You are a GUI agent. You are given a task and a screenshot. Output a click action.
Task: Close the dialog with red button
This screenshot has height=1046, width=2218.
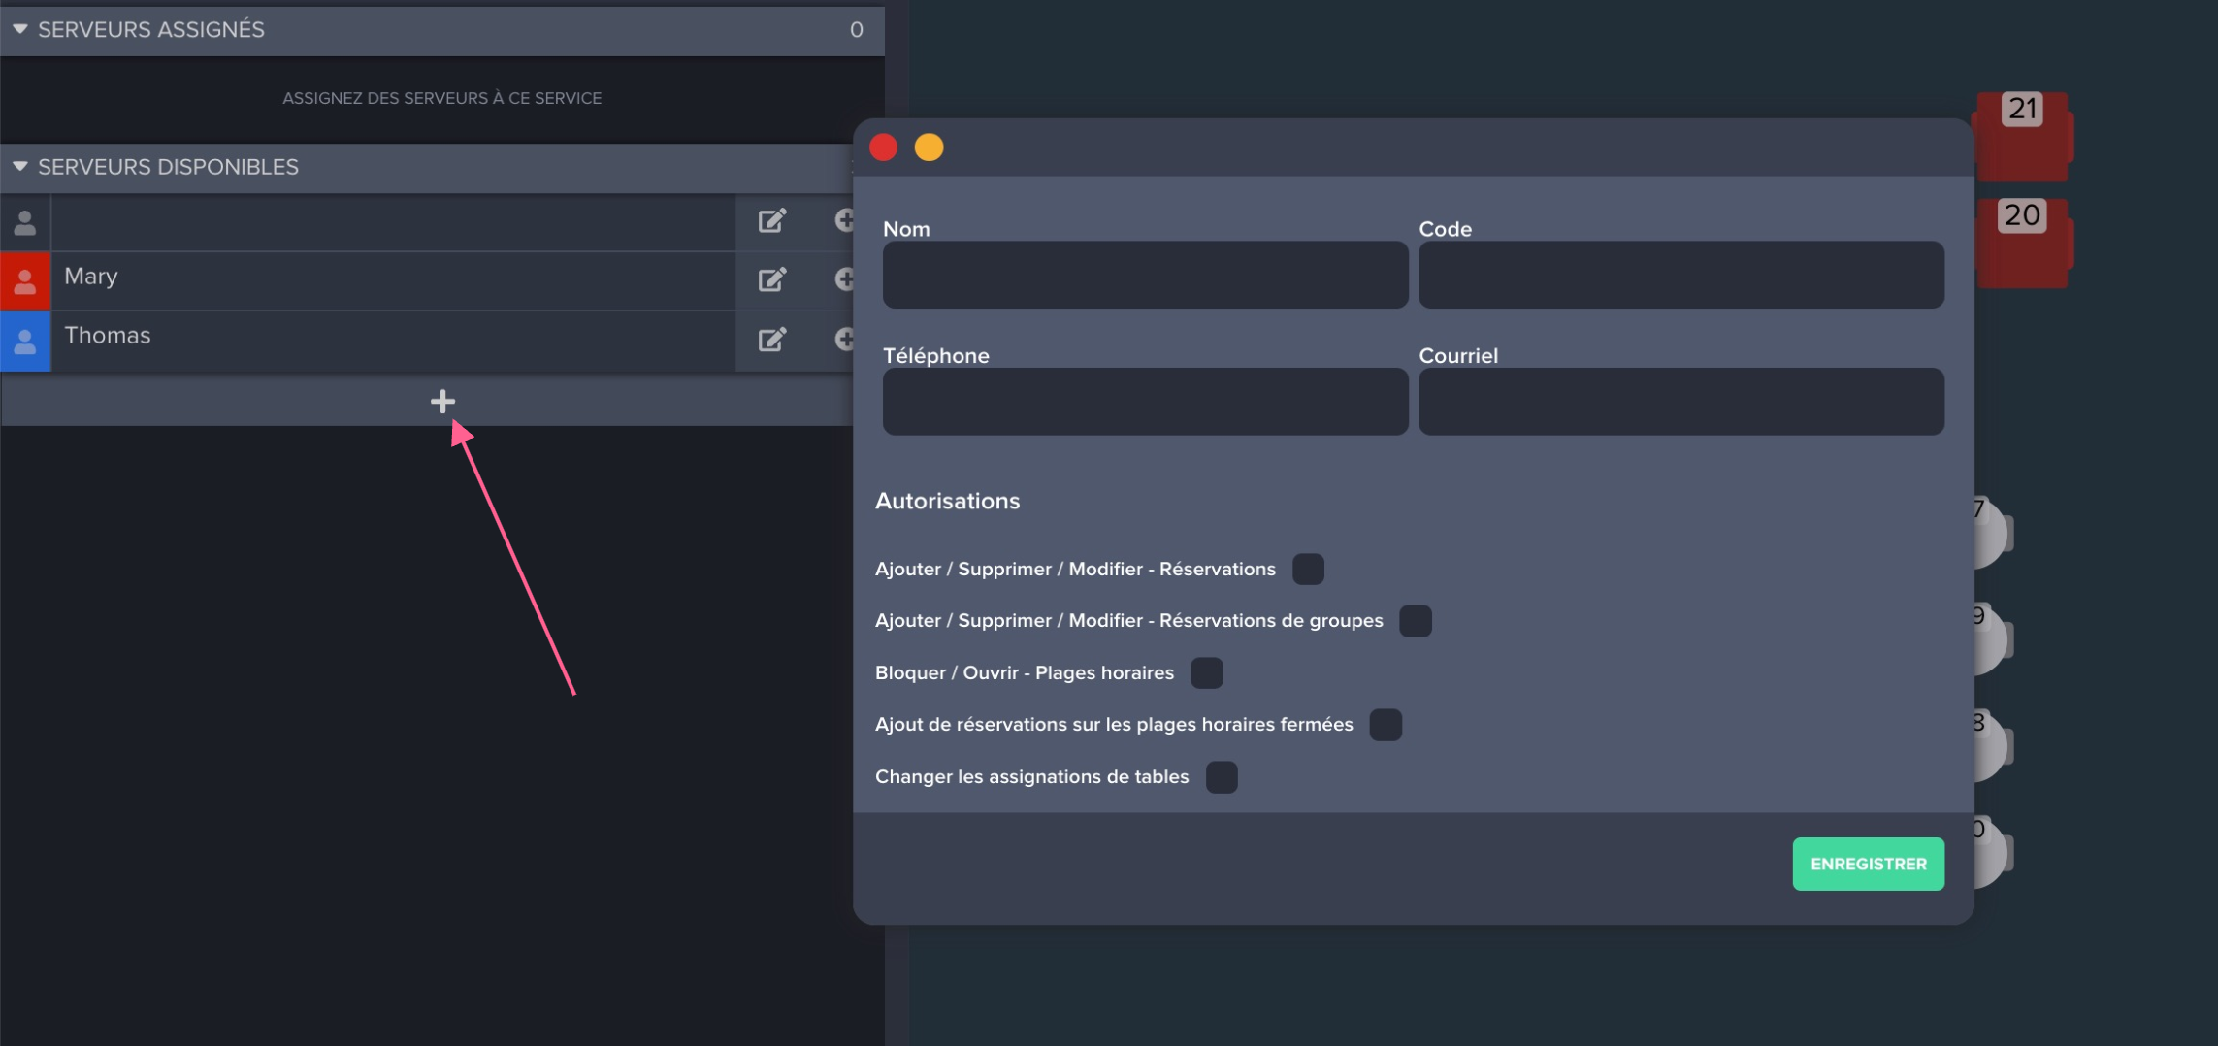[883, 147]
